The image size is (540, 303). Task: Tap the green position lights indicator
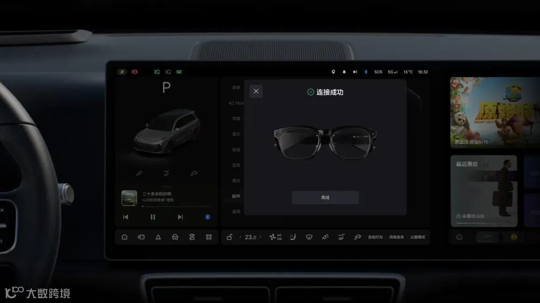(x=179, y=72)
